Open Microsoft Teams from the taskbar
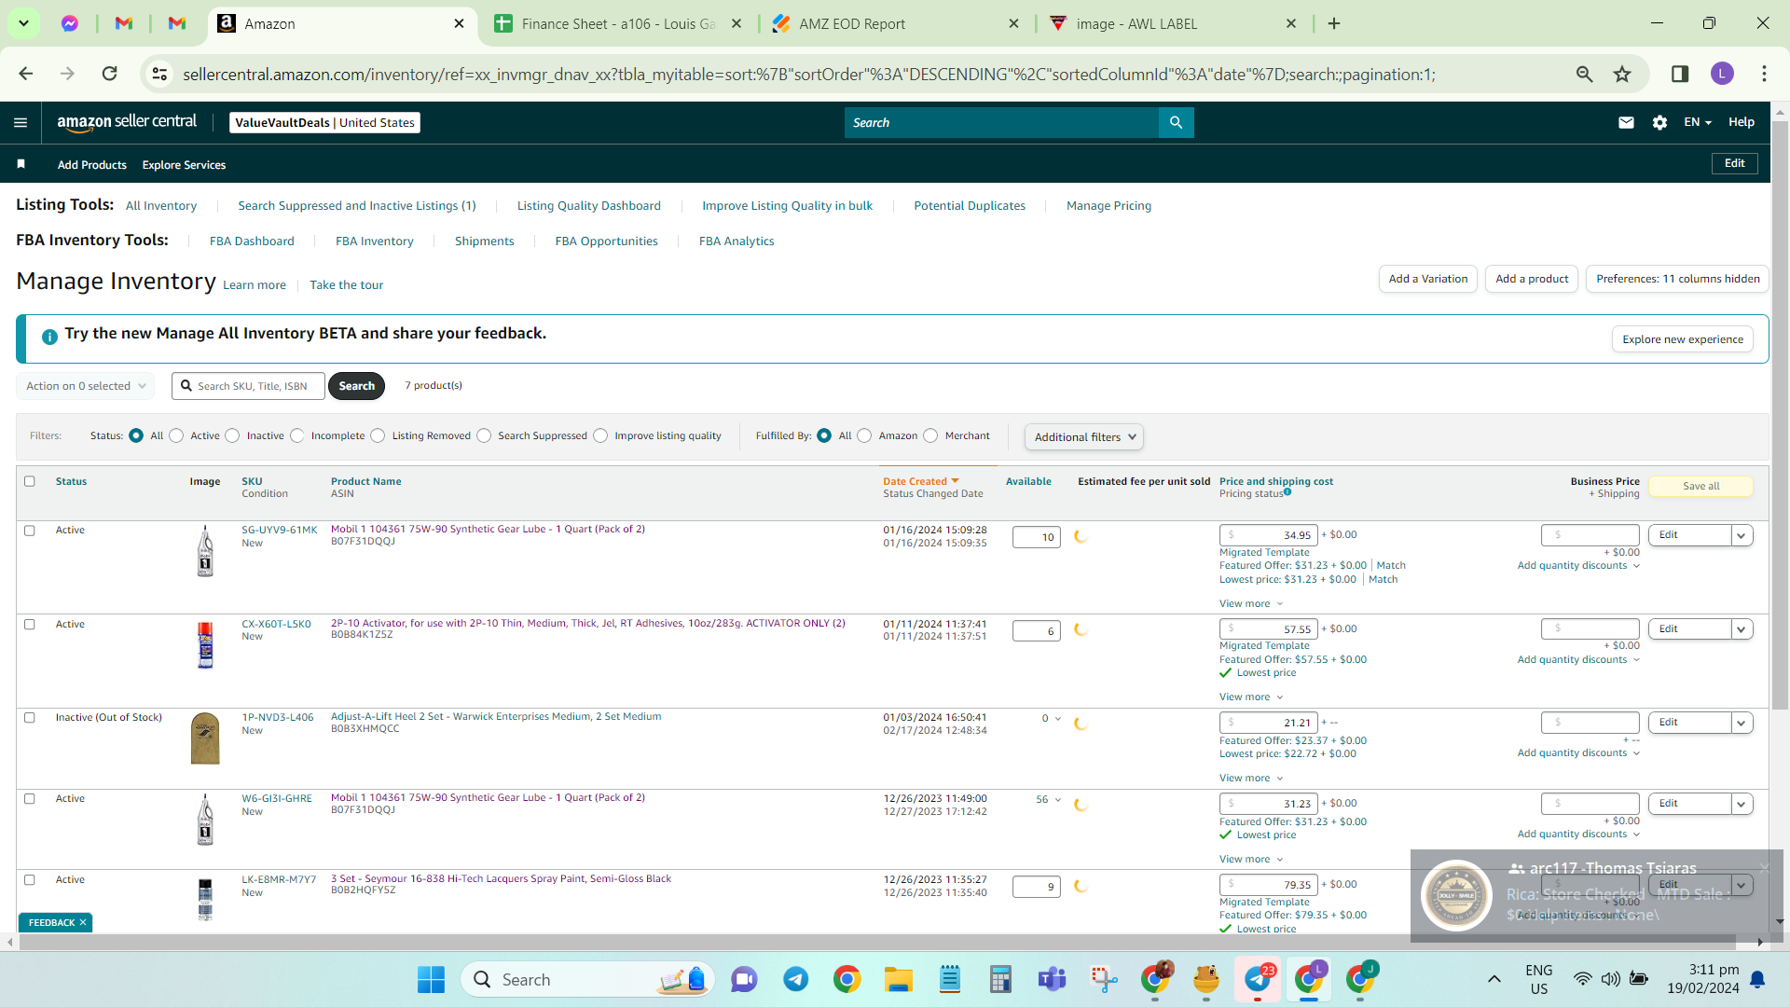 click(1052, 979)
